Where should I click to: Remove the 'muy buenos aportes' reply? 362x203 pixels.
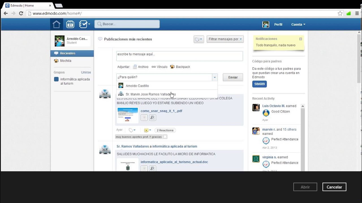point(165,137)
